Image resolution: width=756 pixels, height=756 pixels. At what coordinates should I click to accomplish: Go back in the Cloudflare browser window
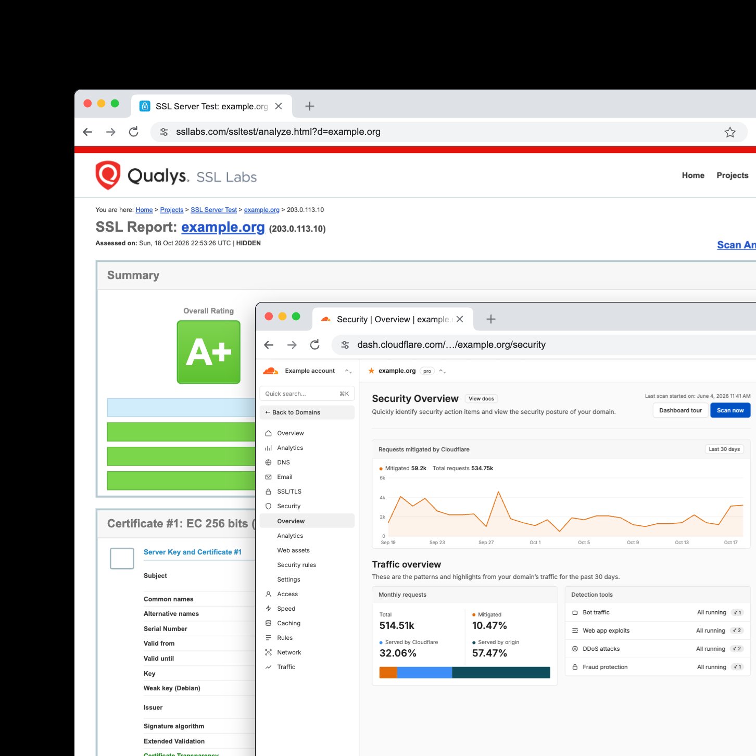coord(269,345)
